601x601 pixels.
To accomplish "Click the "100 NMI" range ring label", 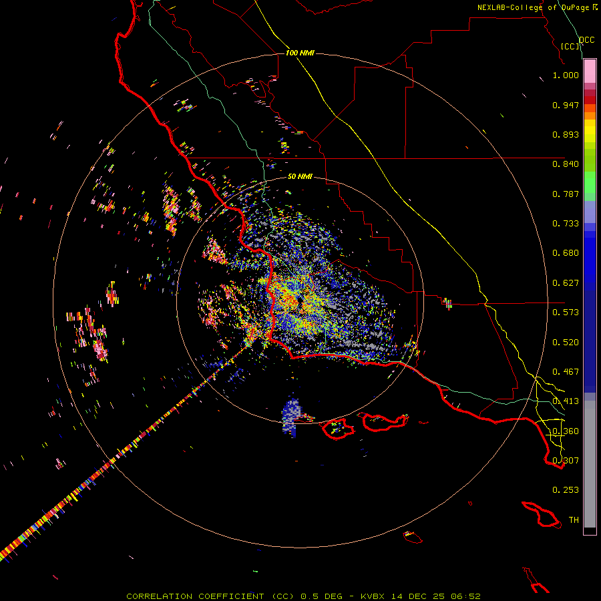I will coord(300,53).
